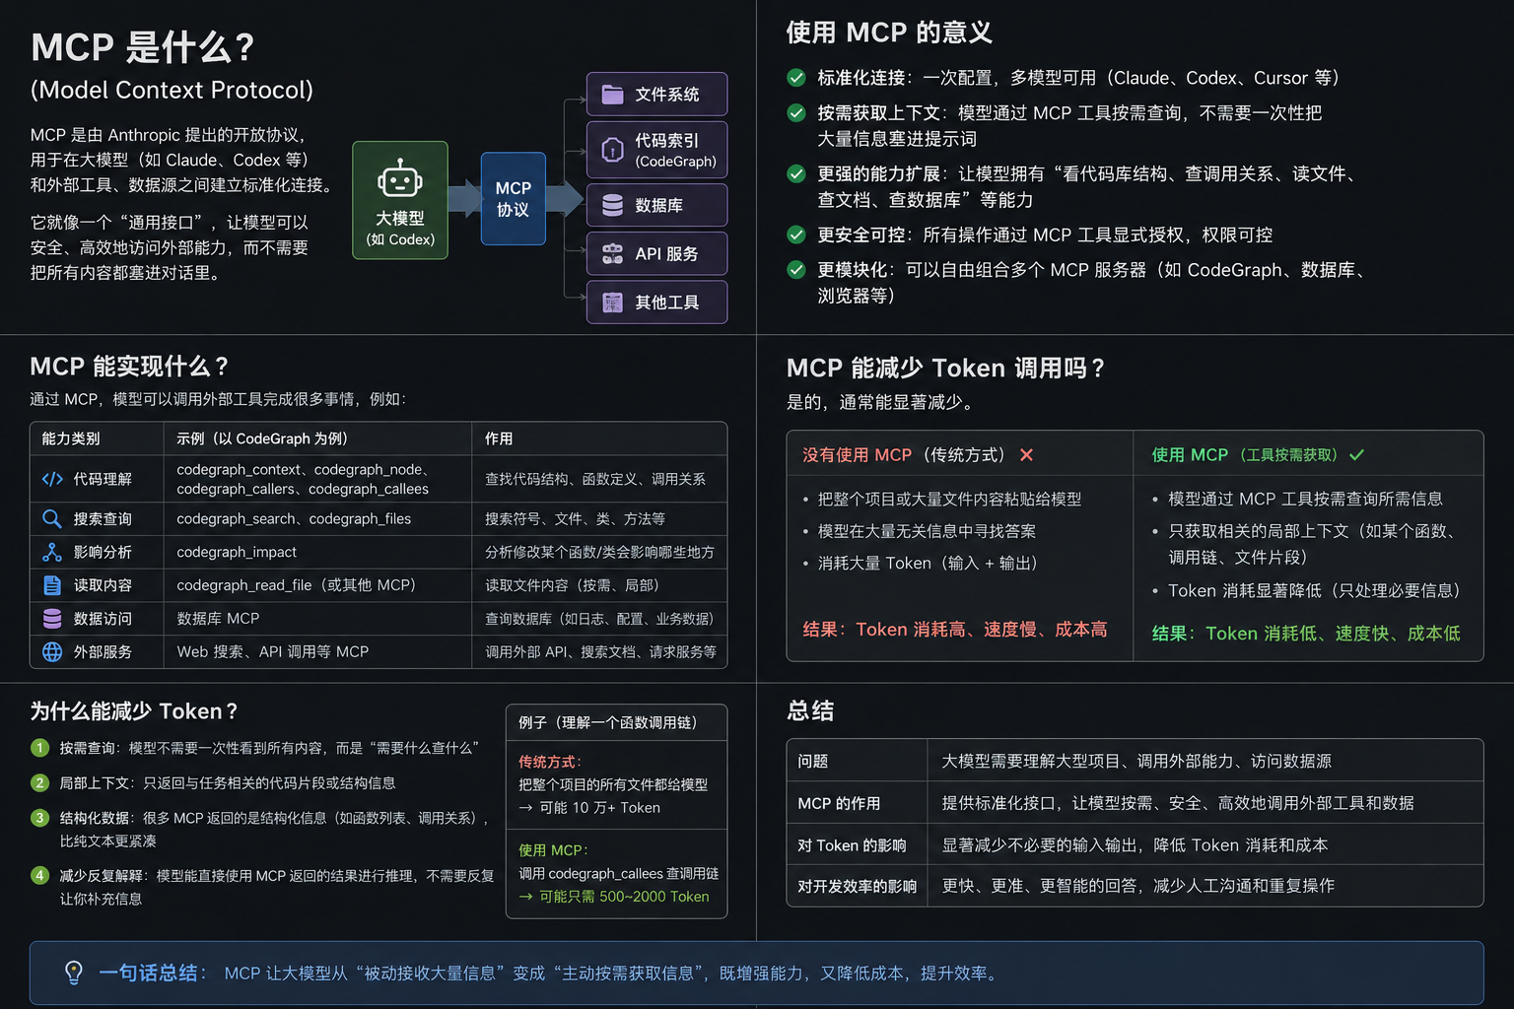
Task: Click the (Model Context Protocol) subtitle
Action: click(172, 90)
